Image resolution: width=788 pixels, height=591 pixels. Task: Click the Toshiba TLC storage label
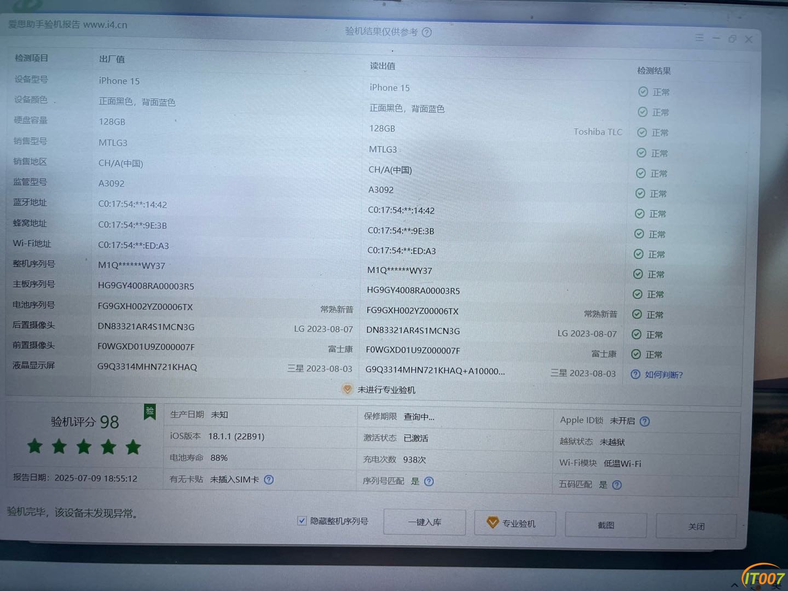pyautogui.click(x=598, y=132)
